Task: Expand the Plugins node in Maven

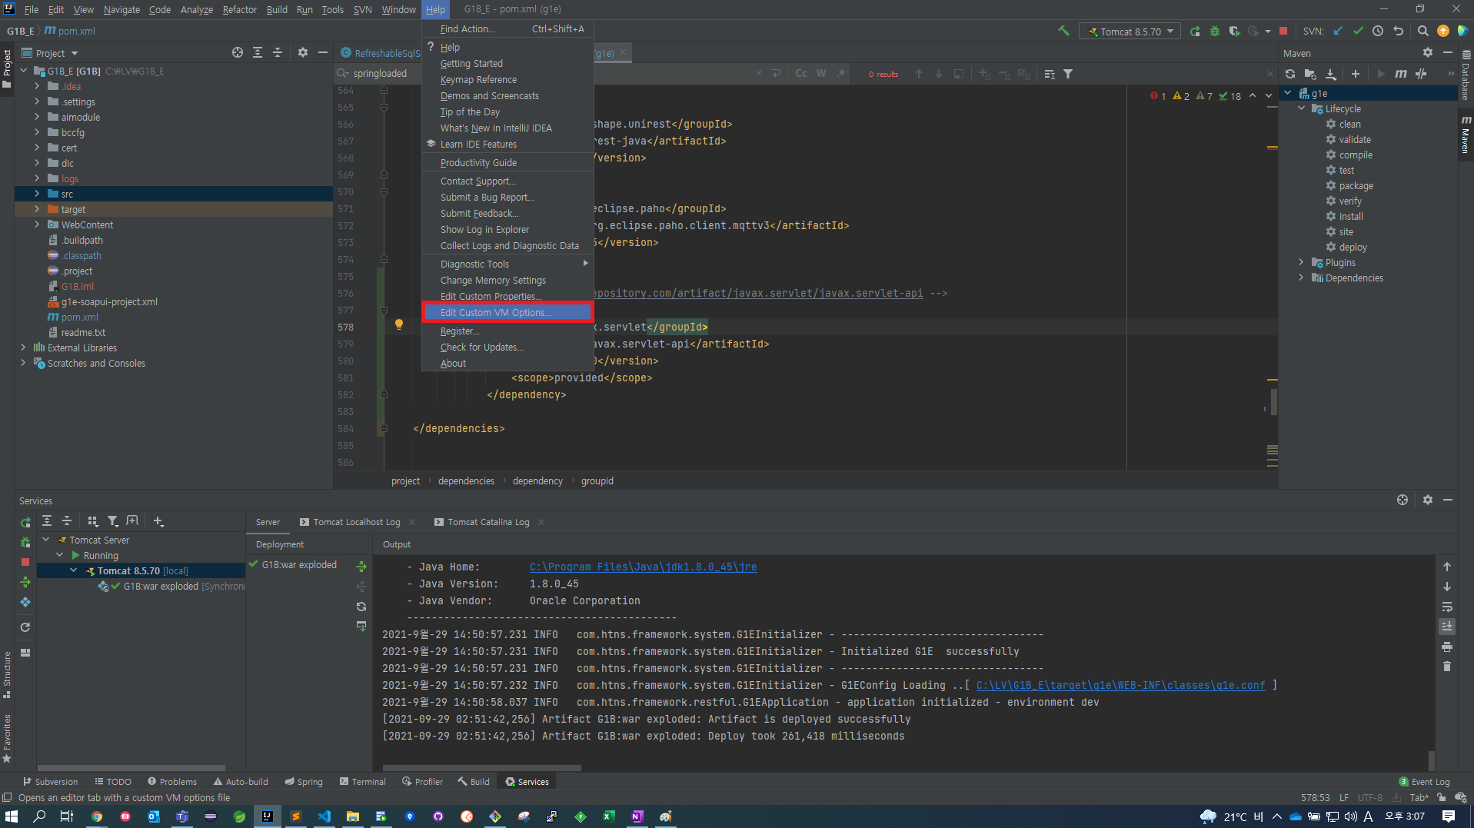Action: (1302, 262)
